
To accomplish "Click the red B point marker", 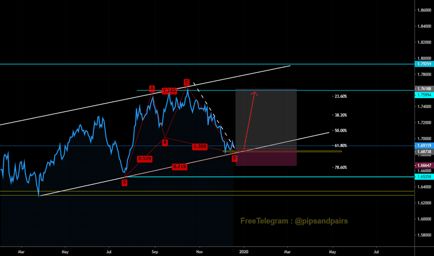I will tap(165, 142).
